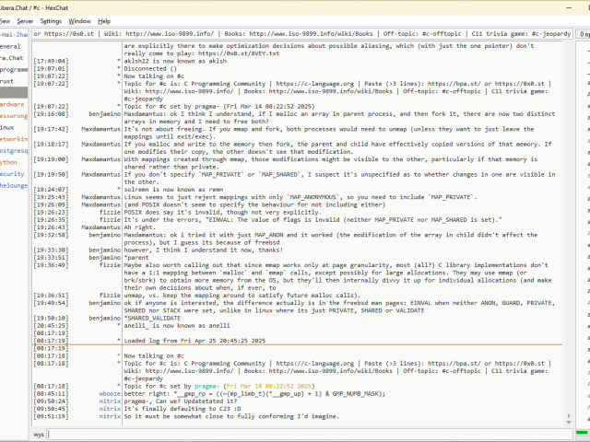The width and height of the screenshot is (590, 442).
Task: Select the highlighted current channel row
Action: click(x=13, y=92)
